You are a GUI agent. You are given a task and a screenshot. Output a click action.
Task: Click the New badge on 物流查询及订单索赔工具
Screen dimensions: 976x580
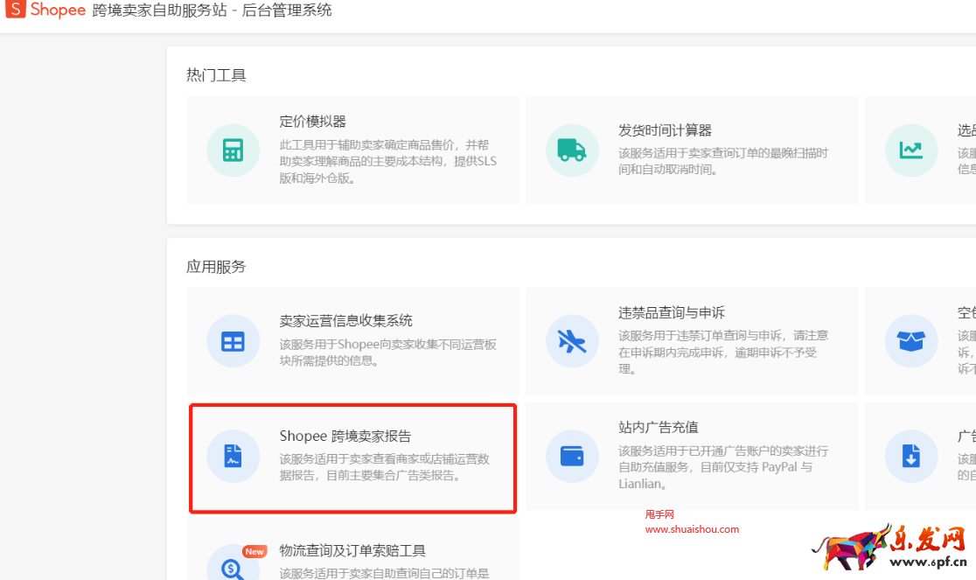254,552
